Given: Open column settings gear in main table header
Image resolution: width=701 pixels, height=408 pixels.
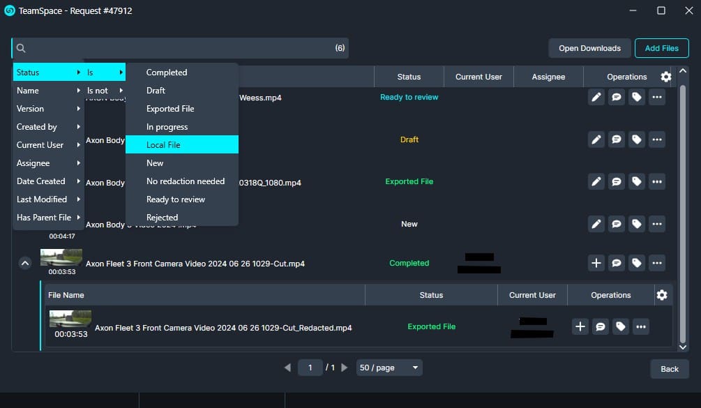Looking at the screenshot, I should click(x=666, y=77).
